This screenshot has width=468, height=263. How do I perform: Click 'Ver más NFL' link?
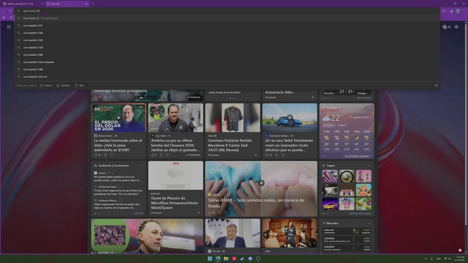tap(364, 98)
